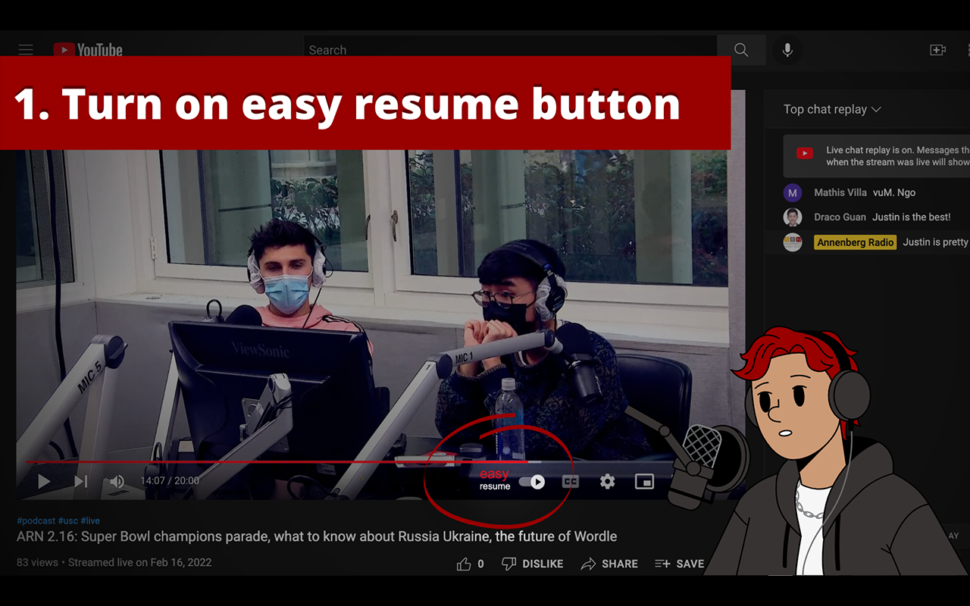Share the video with the SHARE button
The image size is (970, 606).
(x=609, y=564)
